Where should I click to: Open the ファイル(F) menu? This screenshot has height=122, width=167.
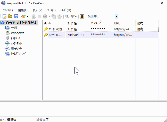(8, 10)
